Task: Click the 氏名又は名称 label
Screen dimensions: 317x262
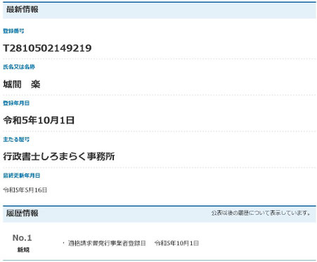Action: (19, 67)
